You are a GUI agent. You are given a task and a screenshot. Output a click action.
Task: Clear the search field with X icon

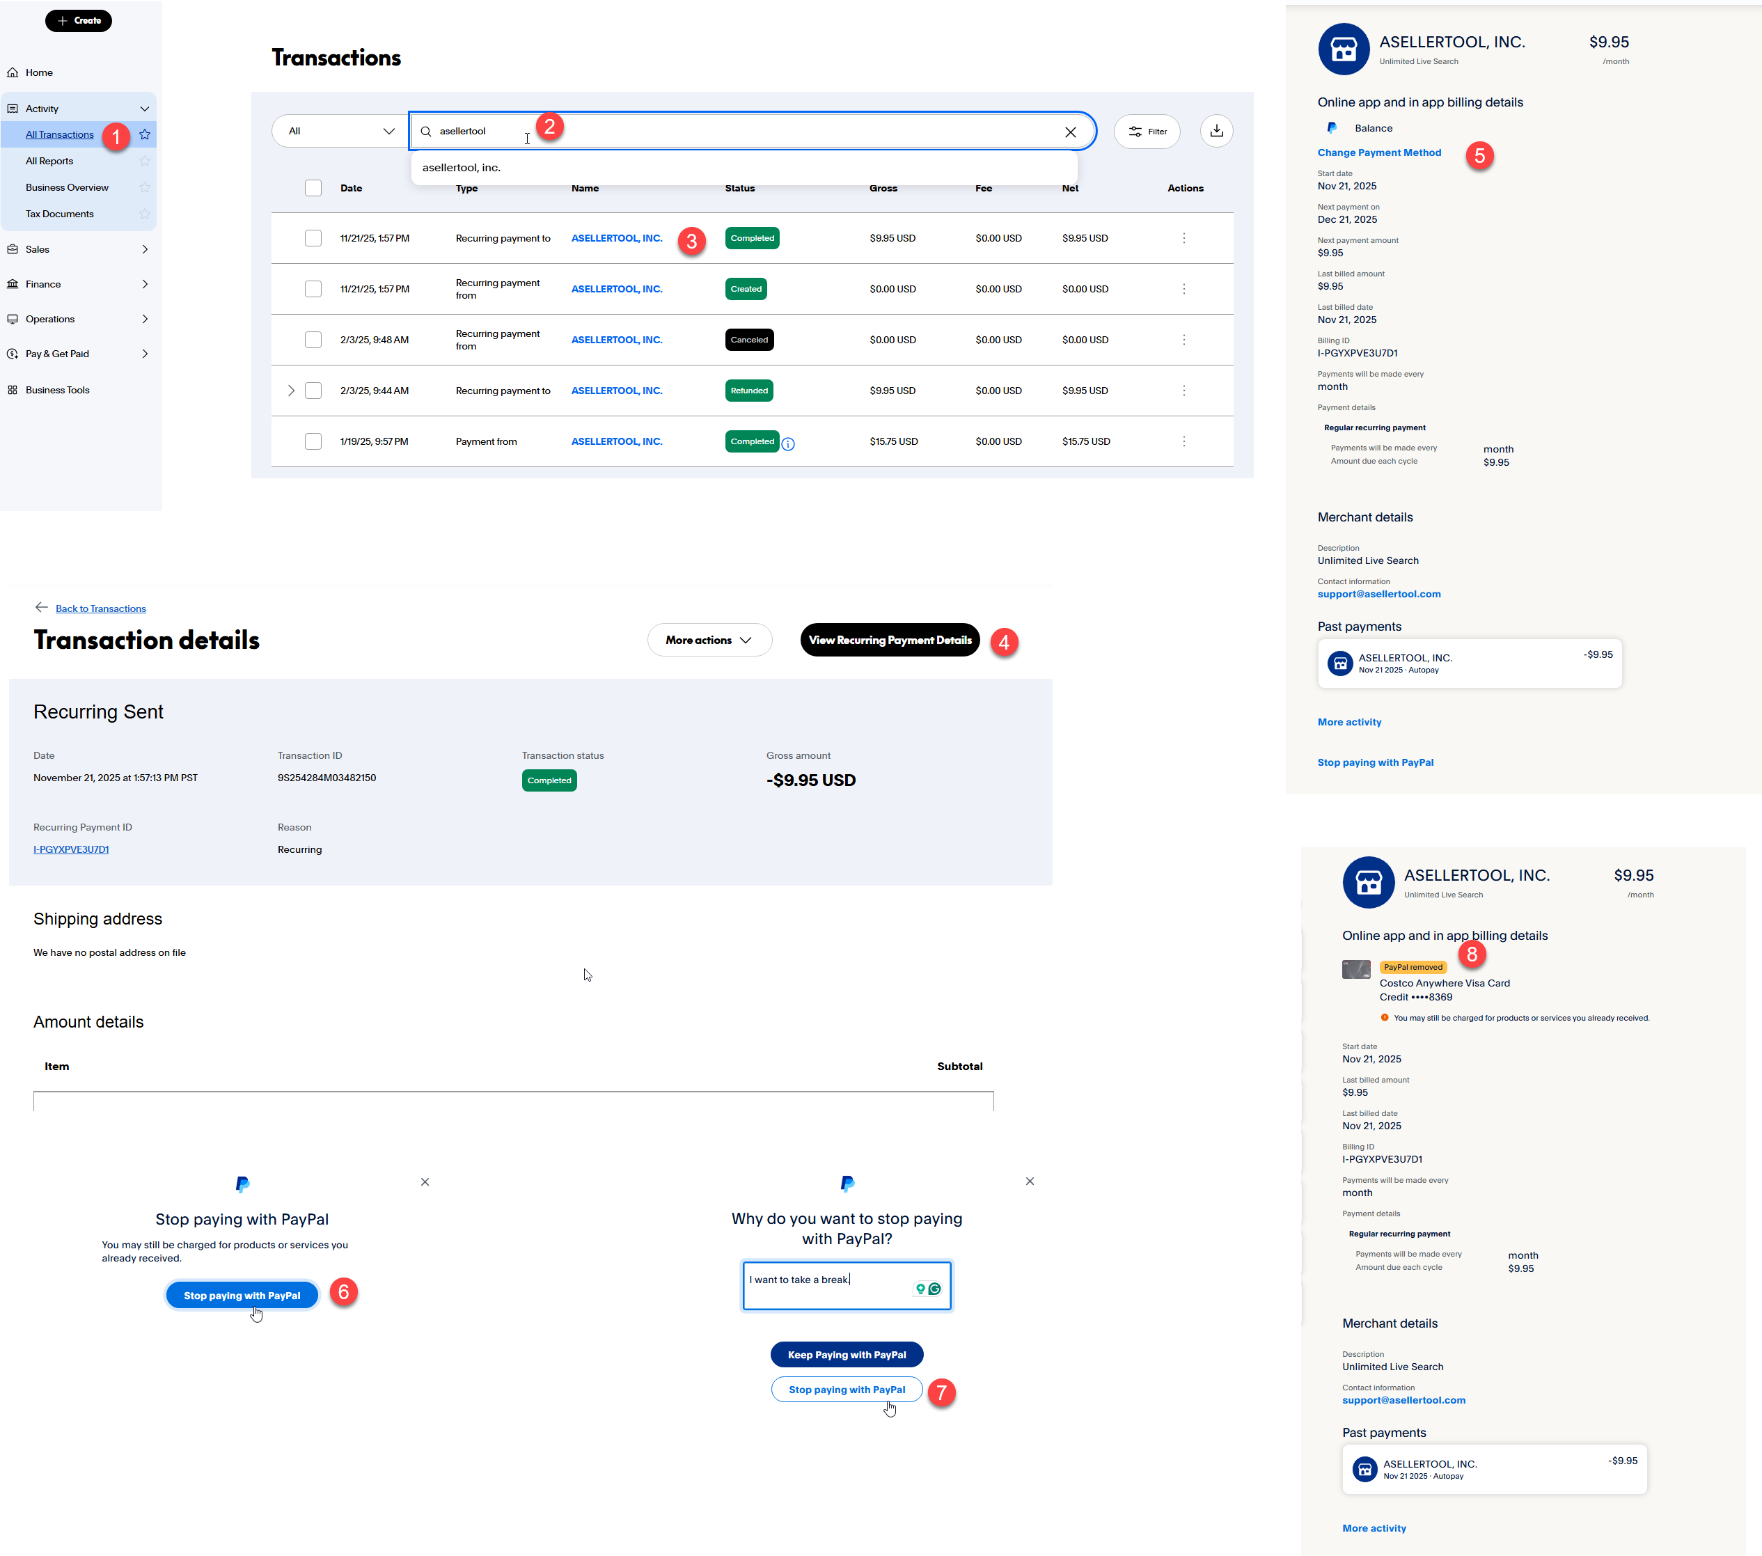pos(1070,132)
